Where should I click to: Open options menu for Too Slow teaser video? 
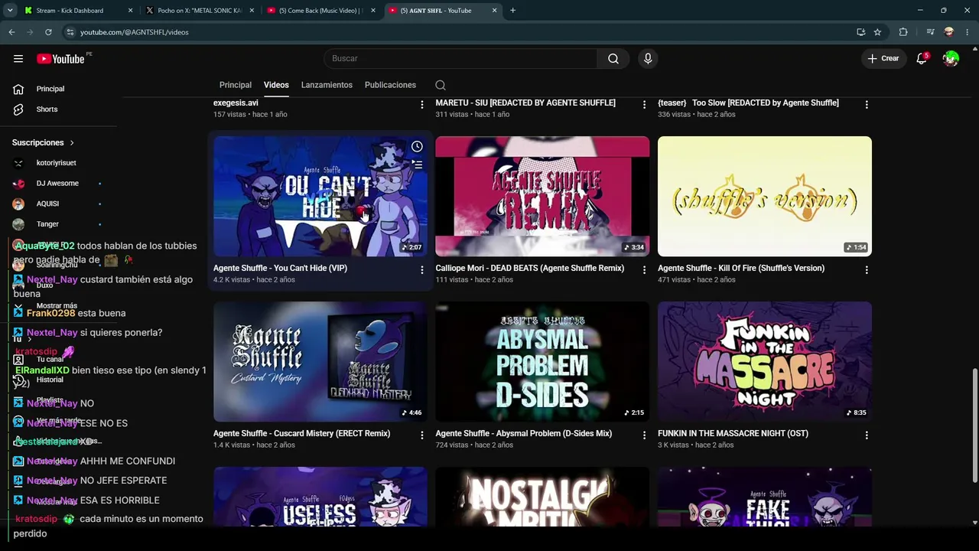(867, 105)
